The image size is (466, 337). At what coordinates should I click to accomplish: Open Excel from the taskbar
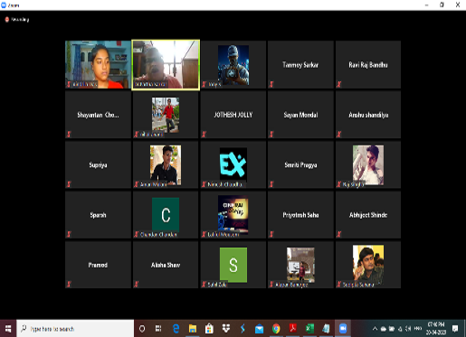309,329
